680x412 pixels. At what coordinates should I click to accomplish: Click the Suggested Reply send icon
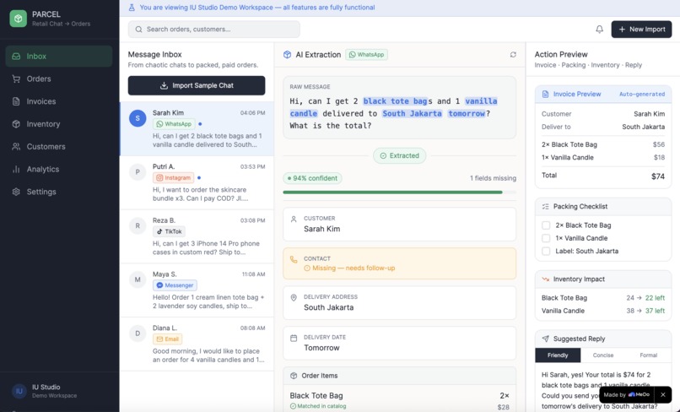pos(546,339)
